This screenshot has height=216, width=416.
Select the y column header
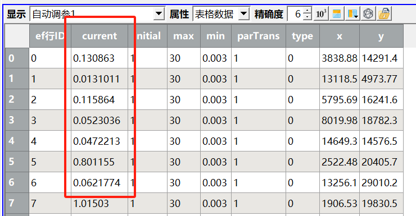click(381, 36)
